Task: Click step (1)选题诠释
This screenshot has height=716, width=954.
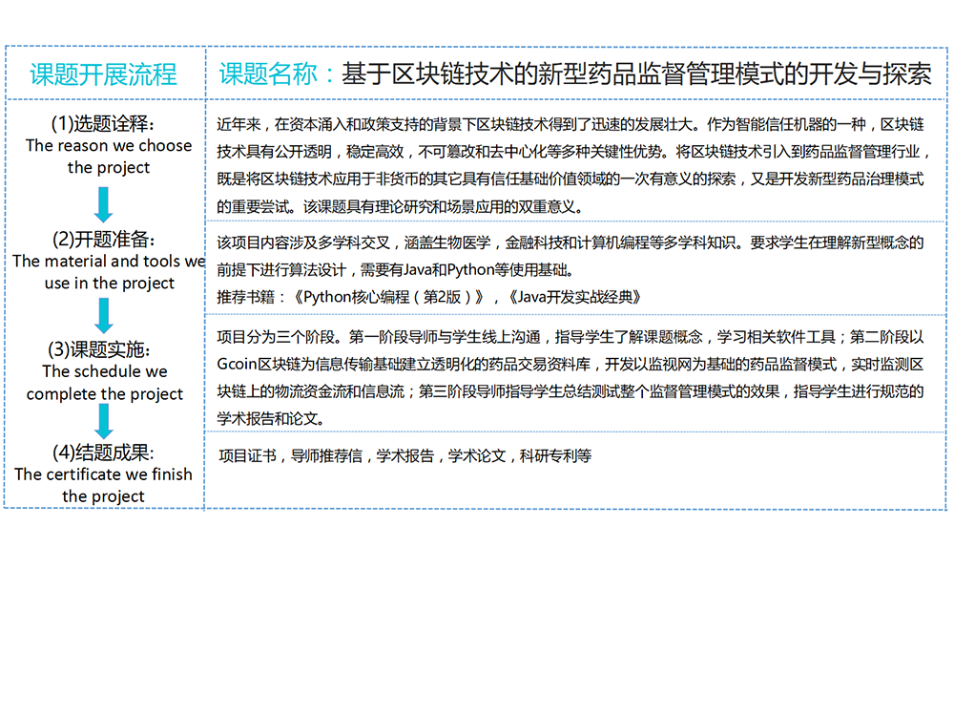Action: point(102,123)
